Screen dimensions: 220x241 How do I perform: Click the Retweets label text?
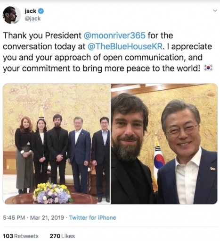pos(26,236)
